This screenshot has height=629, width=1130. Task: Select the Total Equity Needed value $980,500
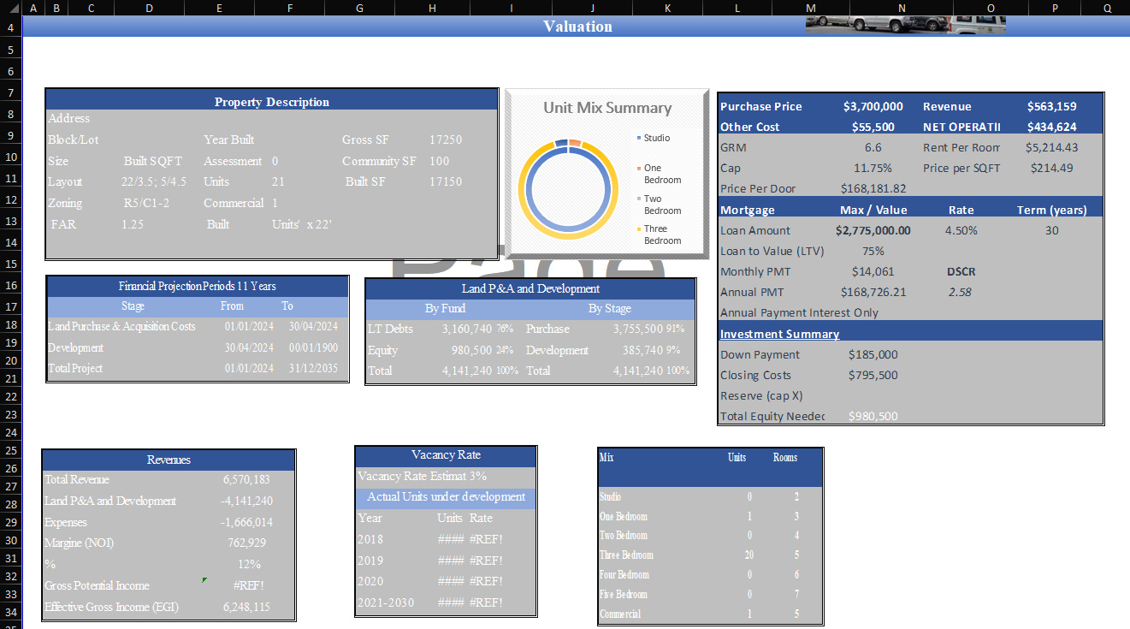tap(873, 416)
